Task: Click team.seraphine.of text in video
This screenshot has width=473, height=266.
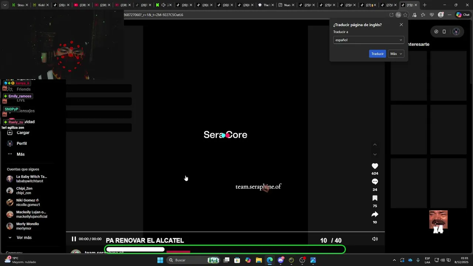Action: (258, 187)
